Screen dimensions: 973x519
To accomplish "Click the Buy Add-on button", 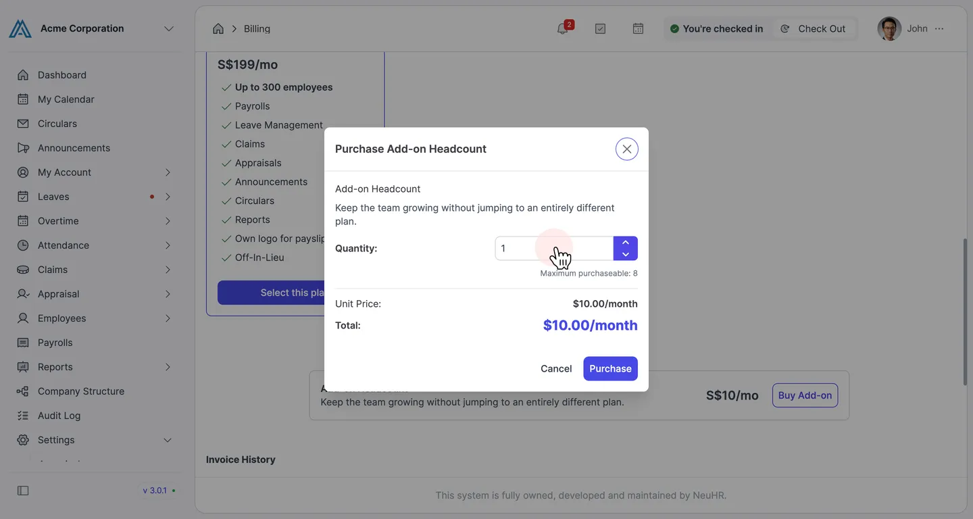I will [805, 395].
